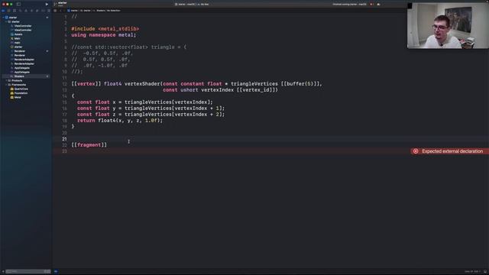Open the Debug navigator icon
The width and height of the screenshot is (489, 275).
point(37,11)
